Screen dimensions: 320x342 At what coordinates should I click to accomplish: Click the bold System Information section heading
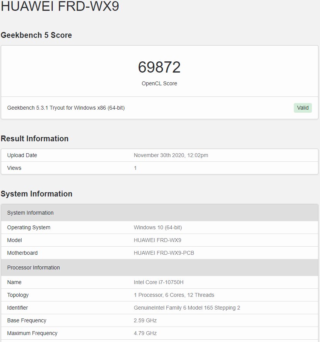pos(36,194)
